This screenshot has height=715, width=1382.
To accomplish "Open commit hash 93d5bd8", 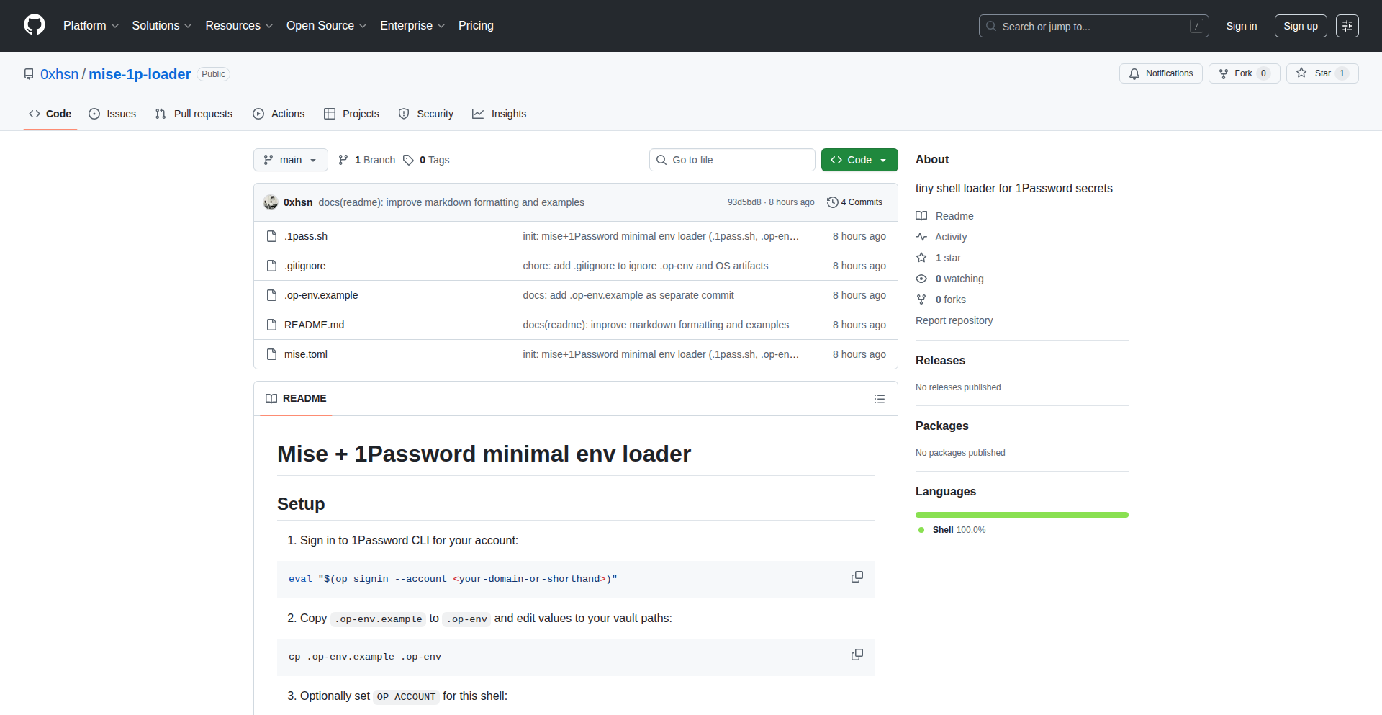I will tap(744, 202).
